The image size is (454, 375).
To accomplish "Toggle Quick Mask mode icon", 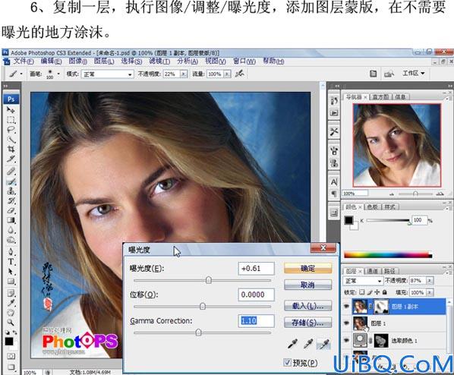I will pos(11,356).
